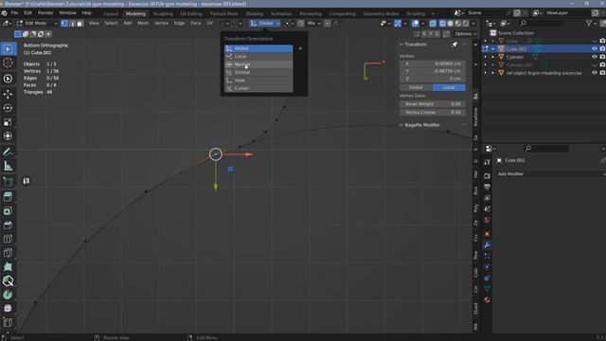Open the File menu
606x341 pixels.
[x=14, y=12]
